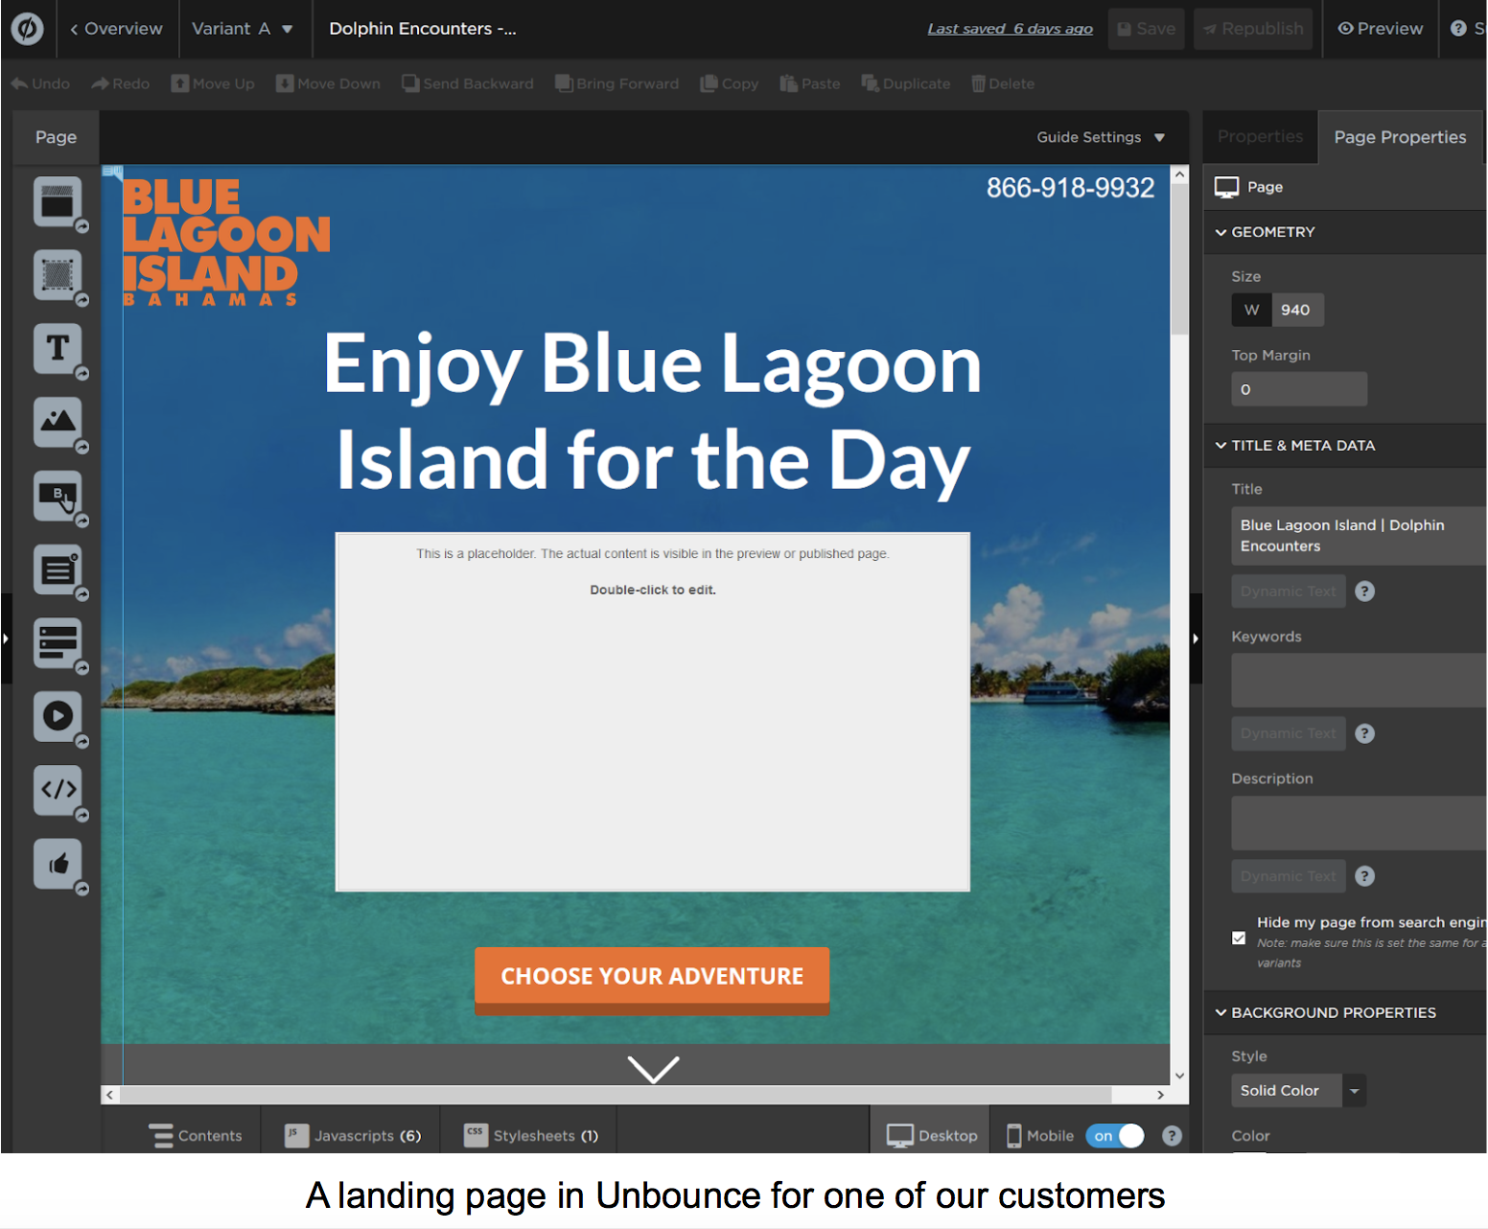Click help icon beside the mobile toggle
Image resolution: width=1488 pixels, height=1229 pixels.
coord(1172,1136)
